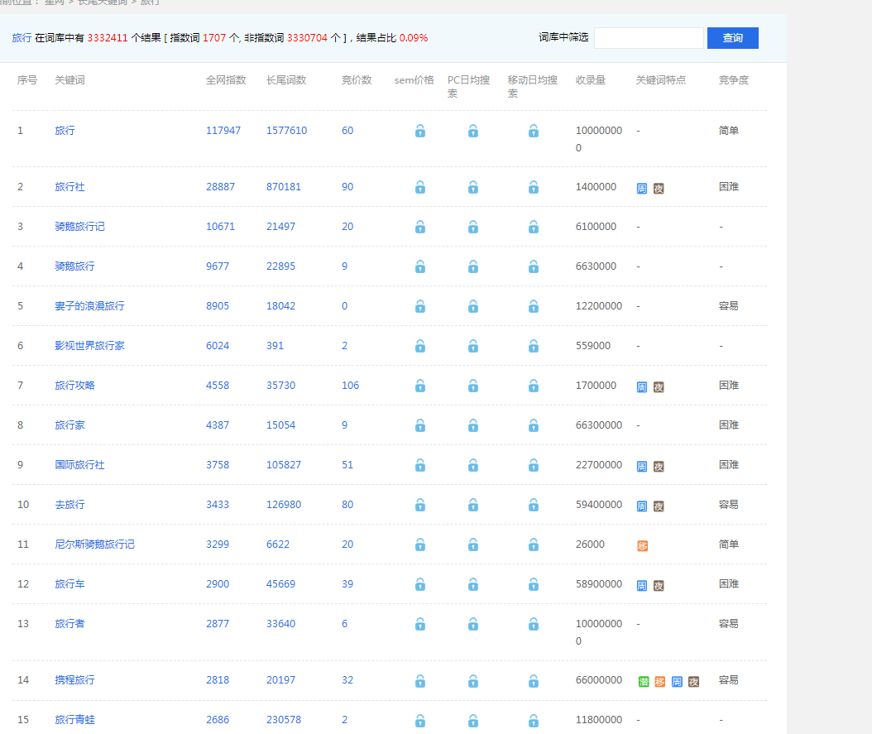Click the 长尾词数 value 126980 for 去旅行

(x=284, y=505)
